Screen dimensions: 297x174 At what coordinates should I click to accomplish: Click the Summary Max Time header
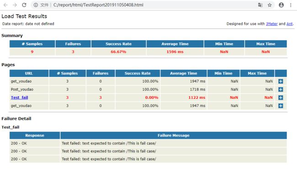click(266, 44)
